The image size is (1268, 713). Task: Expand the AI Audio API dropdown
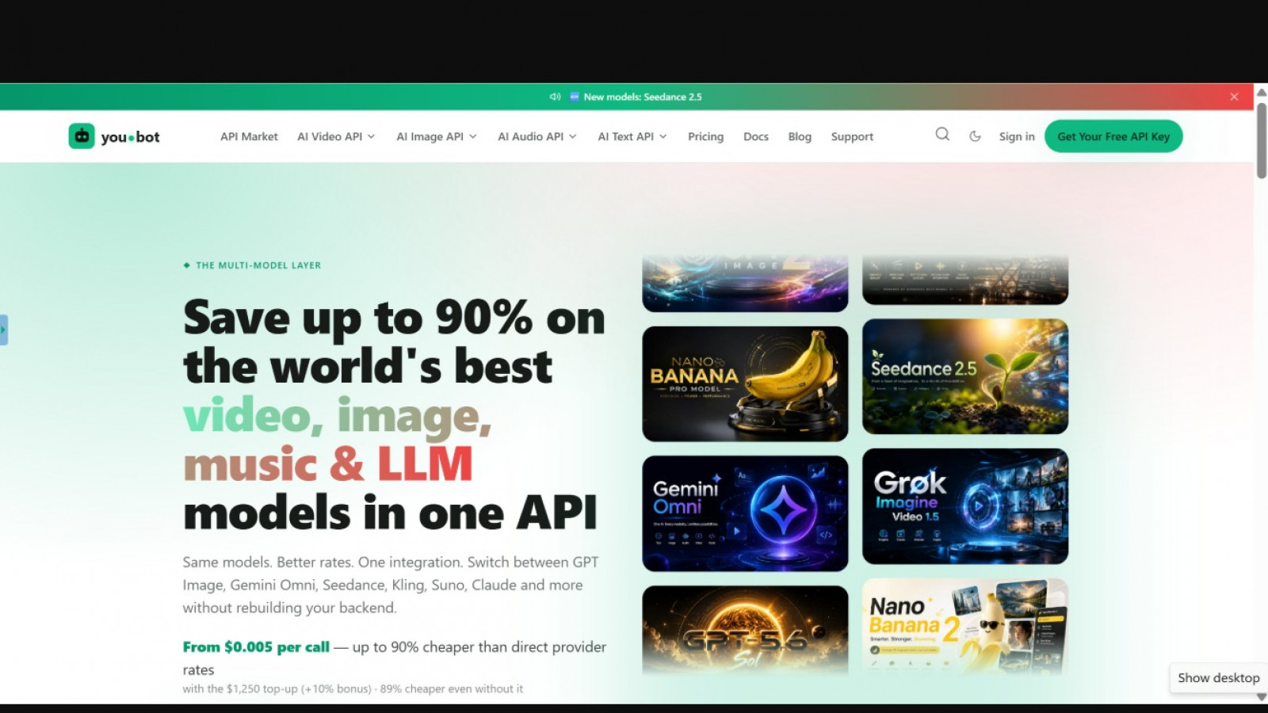[x=537, y=136]
